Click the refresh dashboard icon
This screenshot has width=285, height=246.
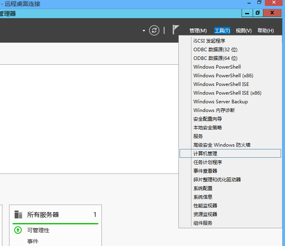click(154, 30)
